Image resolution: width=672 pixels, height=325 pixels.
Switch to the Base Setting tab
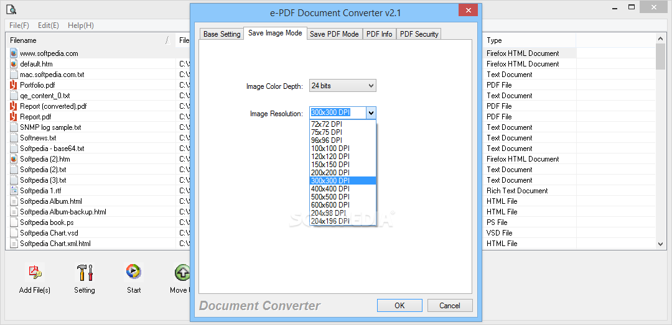point(222,34)
